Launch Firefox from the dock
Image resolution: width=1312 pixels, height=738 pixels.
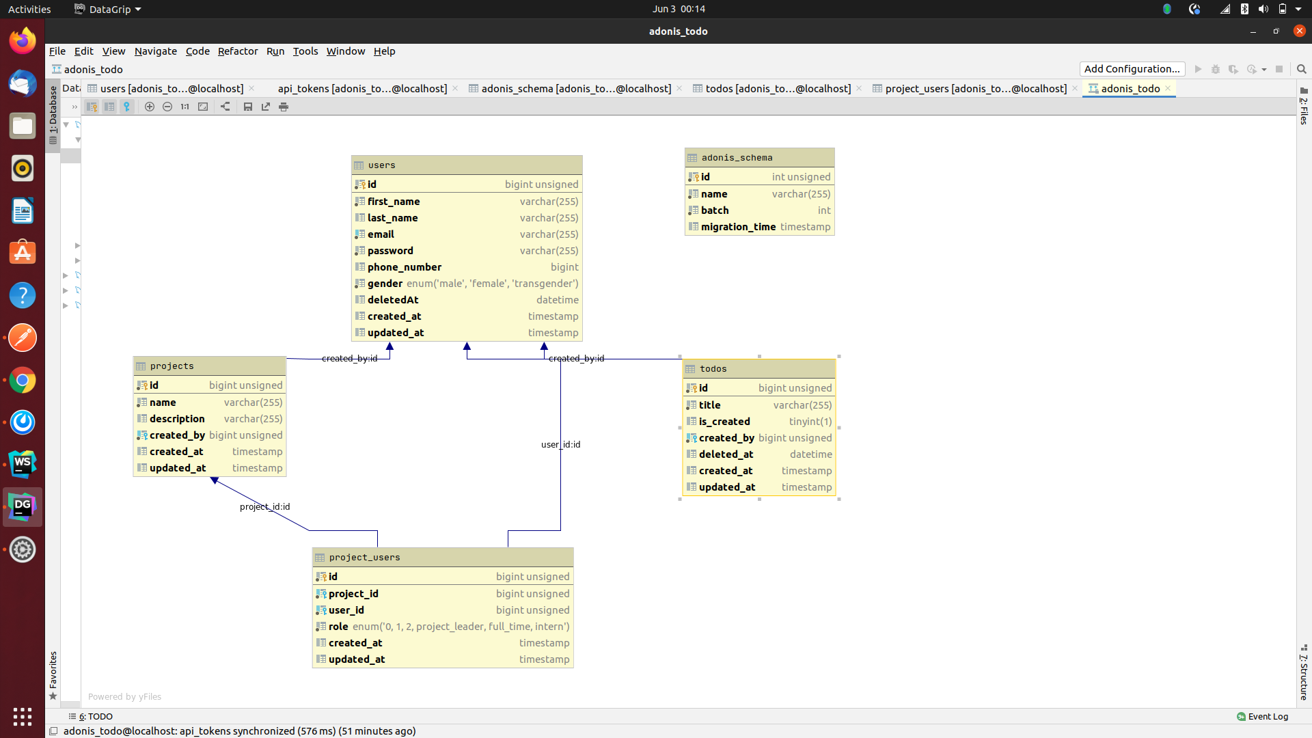[23, 41]
